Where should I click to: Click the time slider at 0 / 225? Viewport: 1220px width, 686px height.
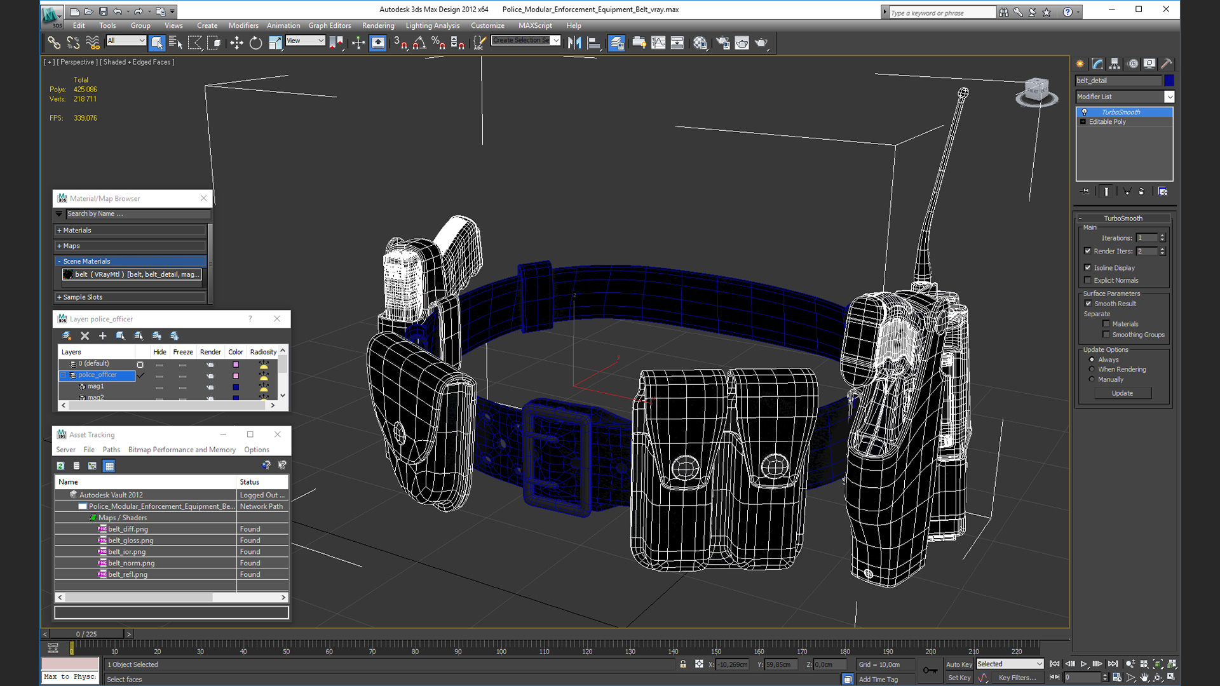(x=86, y=634)
